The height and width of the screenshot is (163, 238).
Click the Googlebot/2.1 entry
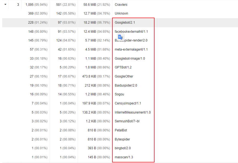pos(125,23)
